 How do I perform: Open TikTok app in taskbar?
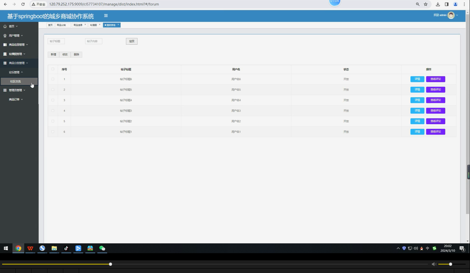66,248
